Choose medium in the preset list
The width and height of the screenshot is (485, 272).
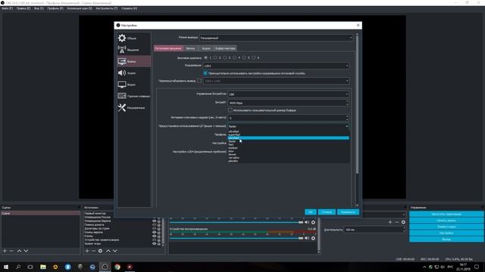pos(288,148)
